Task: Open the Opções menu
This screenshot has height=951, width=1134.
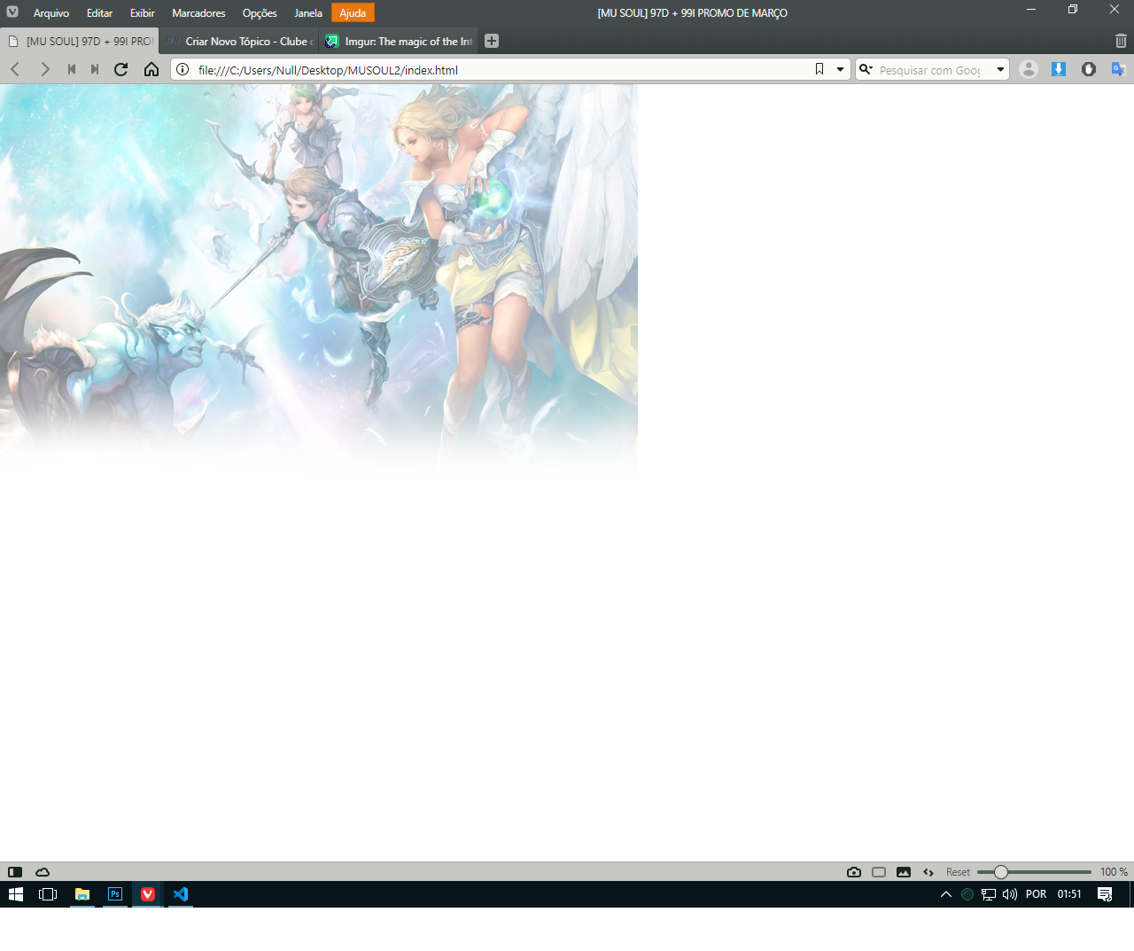Action: 260,12
